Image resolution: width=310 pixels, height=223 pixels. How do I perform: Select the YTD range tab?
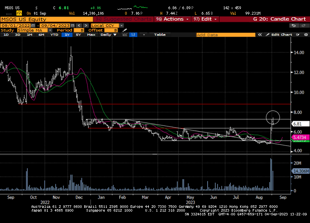tap(54, 35)
